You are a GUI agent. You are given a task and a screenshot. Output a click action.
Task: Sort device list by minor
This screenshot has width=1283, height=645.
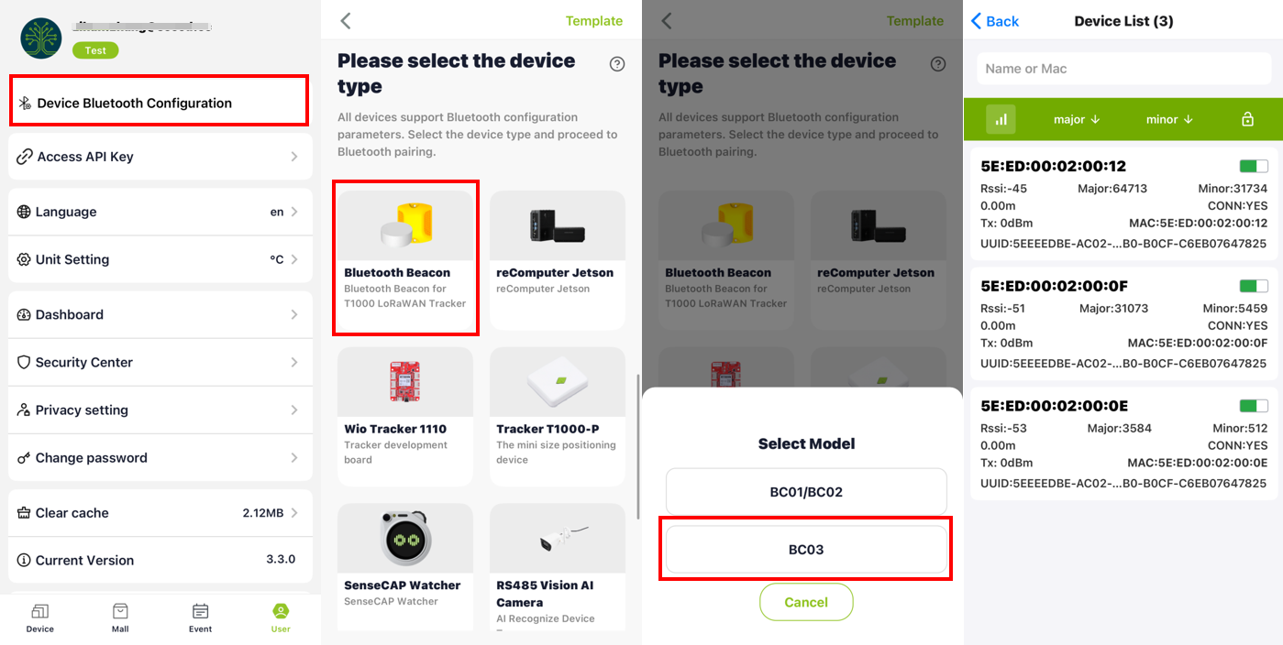1168,119
